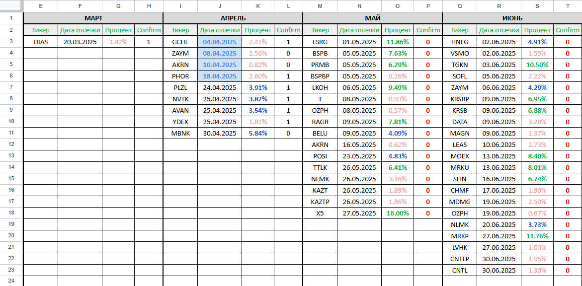Select the date cell 30.04.2025
Viewport: 582px width, 286px height.
(x=219, y=133)
